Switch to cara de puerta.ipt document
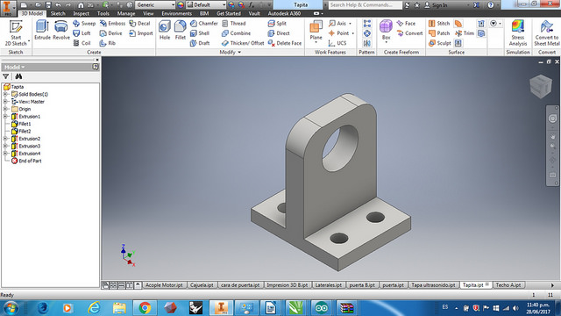The image size is (561, 316). click(x=240, y=285)
